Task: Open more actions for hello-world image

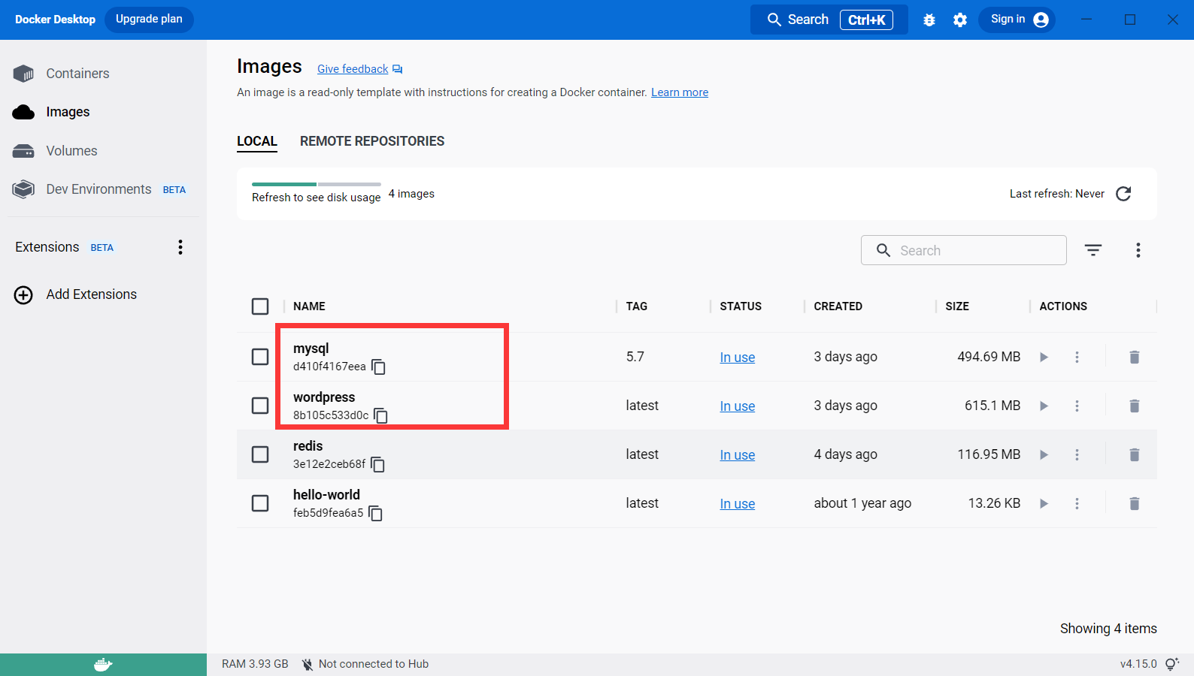Action: pyautogui.click(x=1077, y=504)
